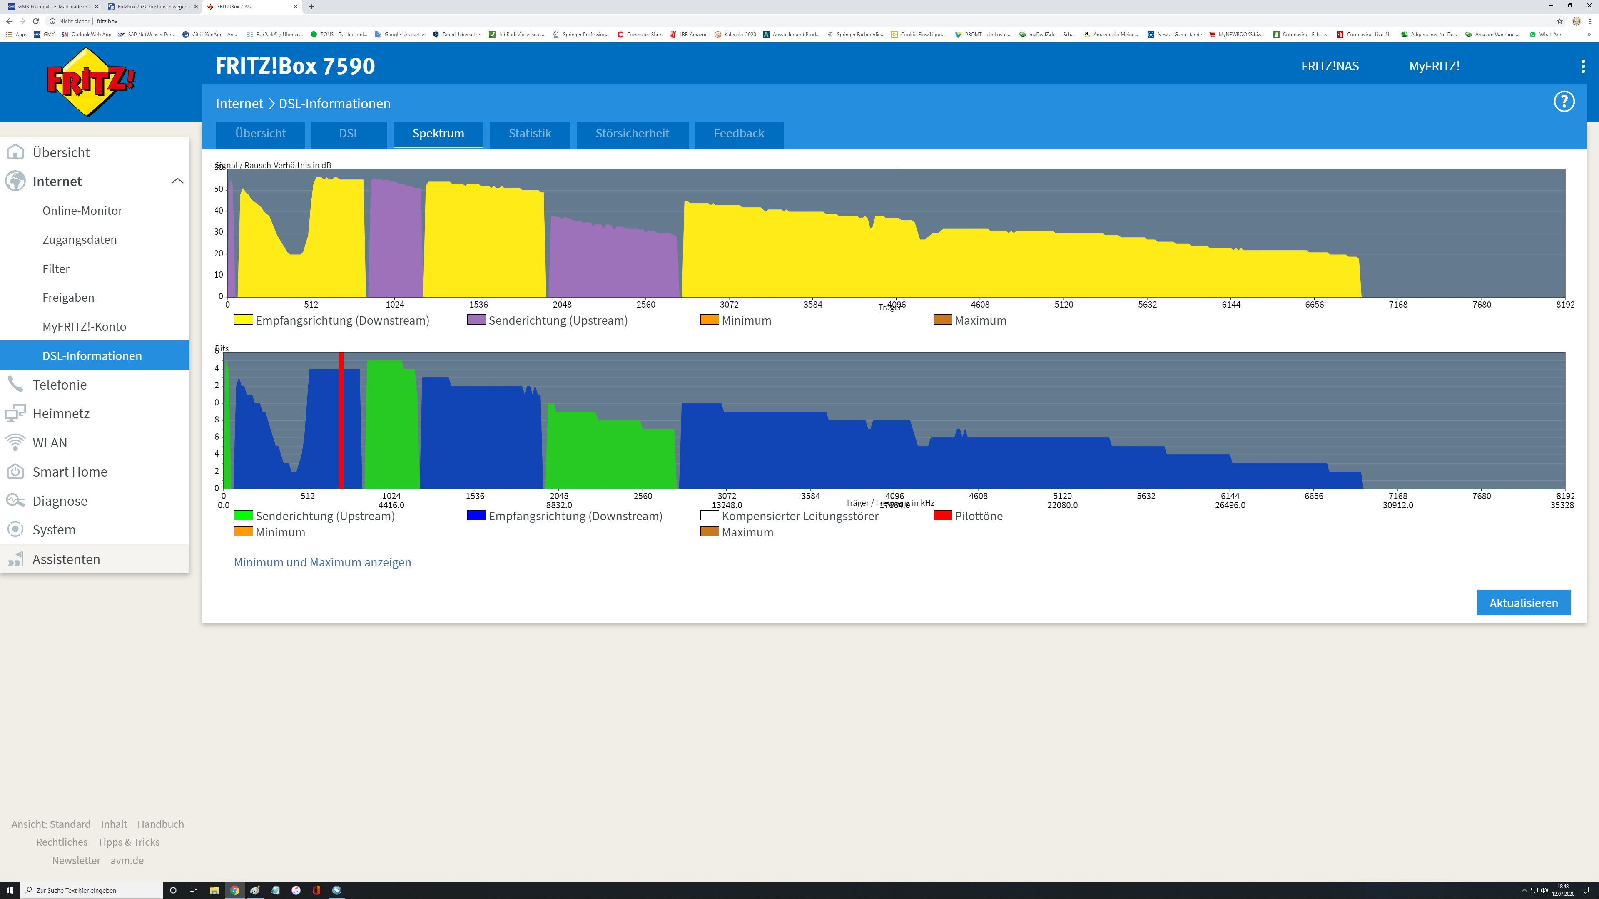Click the red Pilottöne color swatch

[x=942, y=516]
